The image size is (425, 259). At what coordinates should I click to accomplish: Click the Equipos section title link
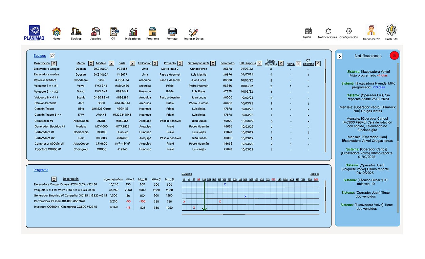point(40,56)
